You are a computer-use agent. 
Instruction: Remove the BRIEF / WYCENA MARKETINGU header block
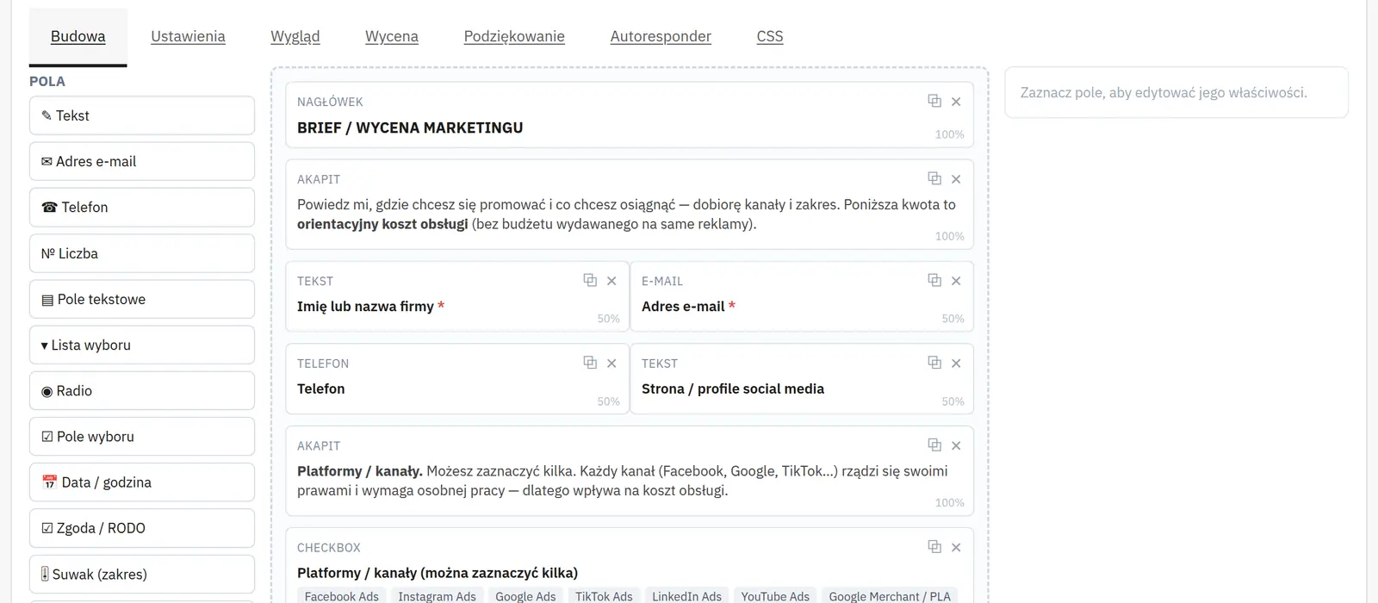click(x=956, y=102)
